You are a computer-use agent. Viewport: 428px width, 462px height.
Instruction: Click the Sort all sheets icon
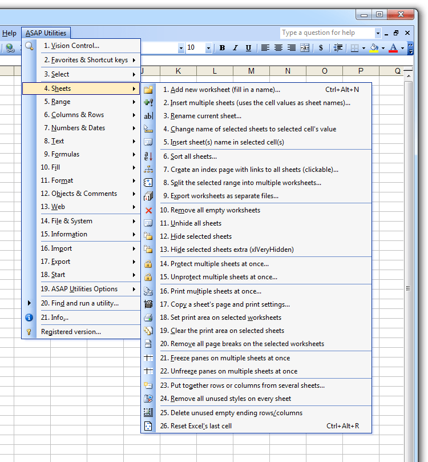tap(148, 156)
